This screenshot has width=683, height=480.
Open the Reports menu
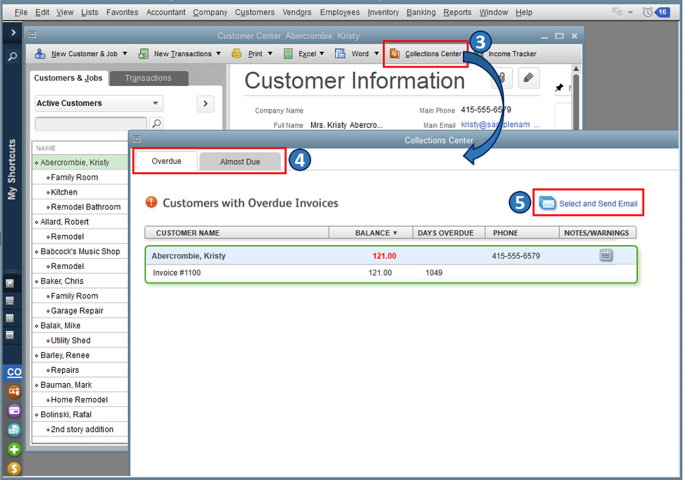457,12
